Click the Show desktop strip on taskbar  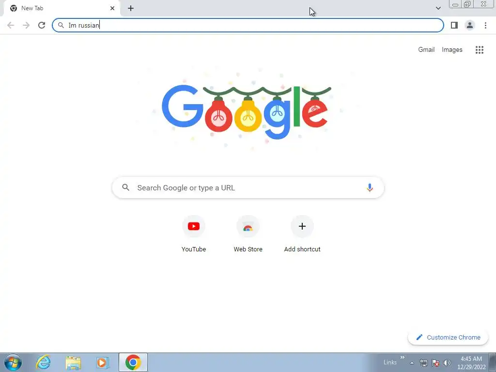[493, 362]
